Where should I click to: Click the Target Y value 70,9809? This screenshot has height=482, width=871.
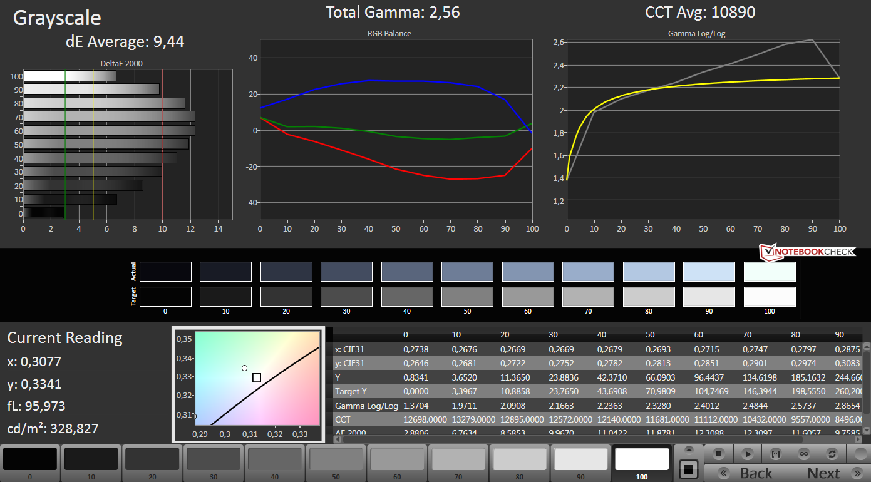click(x=662, y=391)
